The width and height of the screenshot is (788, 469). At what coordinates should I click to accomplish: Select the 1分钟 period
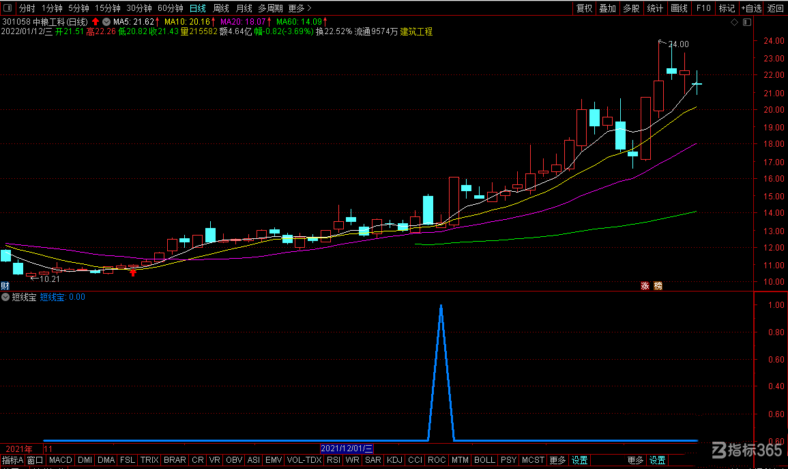coord(53,8)
